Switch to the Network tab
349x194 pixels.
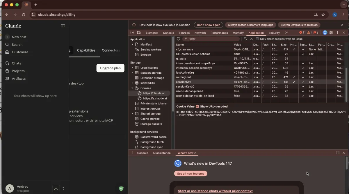[x=200, y=33]
